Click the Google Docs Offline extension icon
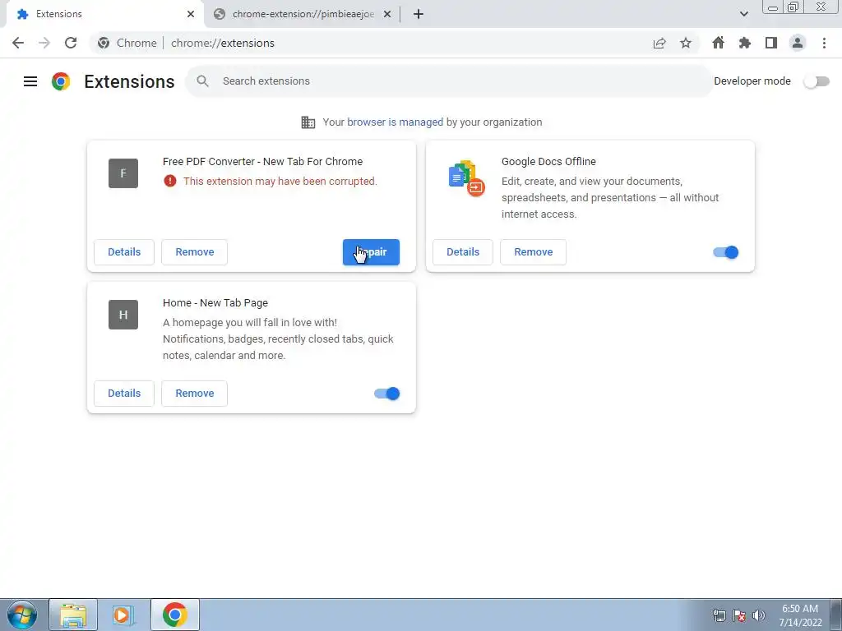The width and height of the screenshot is (842, 631). coord(466,178)
